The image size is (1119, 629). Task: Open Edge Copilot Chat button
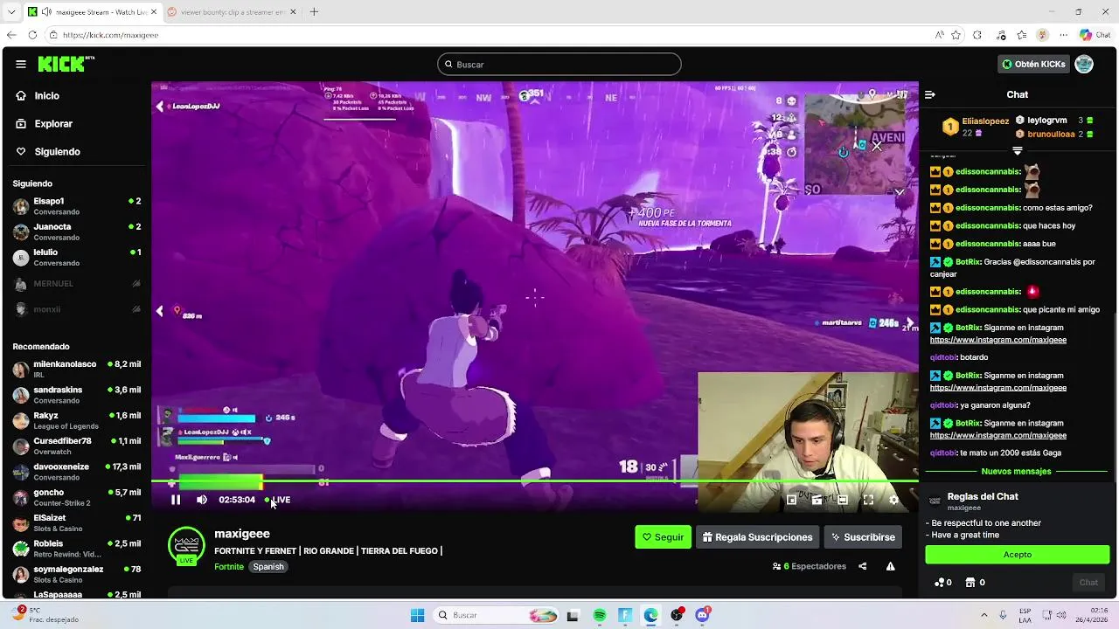pos(1096,35)
